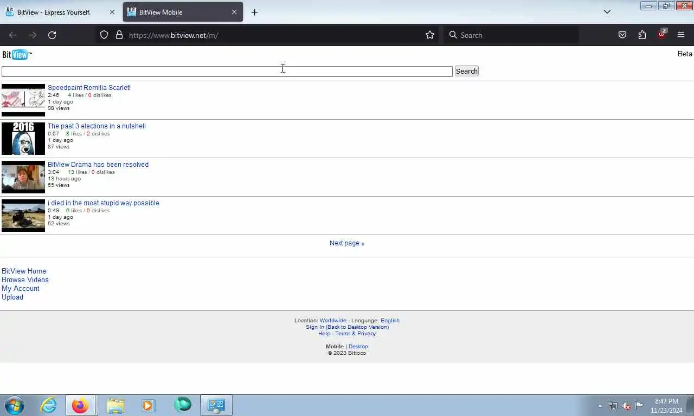Focus the Firefox Search box
The height and width of the screenshot is (416, 694).
pos(511,35)
